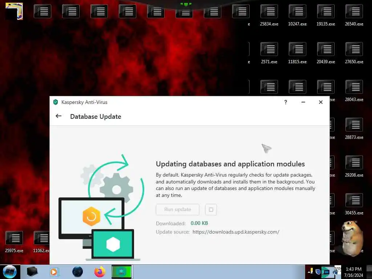Select the 20439.exe desktop icon
This screenshot has width=372, height=279.
[x=326, y=53]
